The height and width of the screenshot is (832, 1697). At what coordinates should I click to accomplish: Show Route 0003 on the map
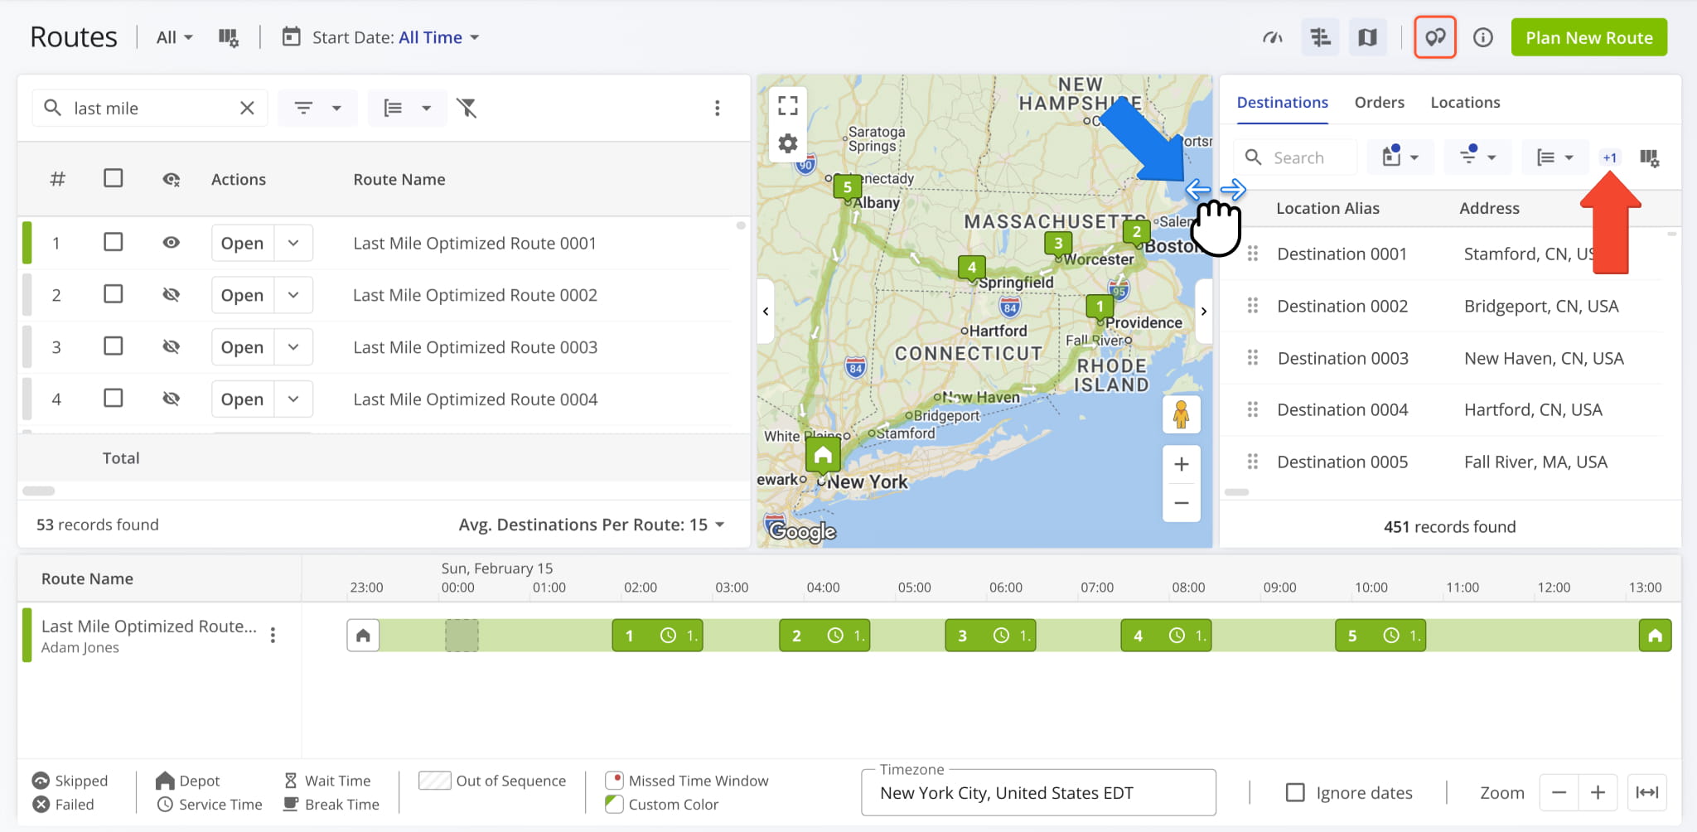[x=171, y=346]
